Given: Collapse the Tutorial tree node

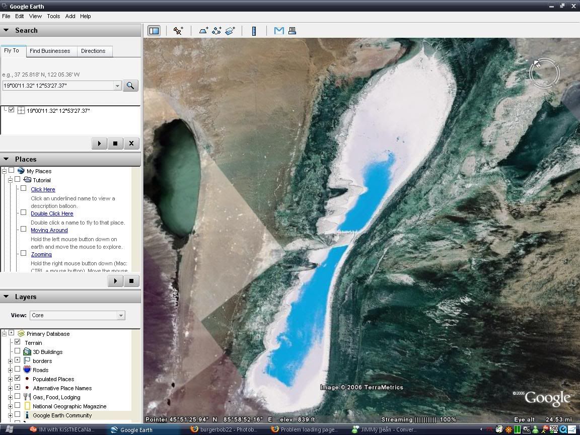Looking at the screenshot, I should [10, 180].
